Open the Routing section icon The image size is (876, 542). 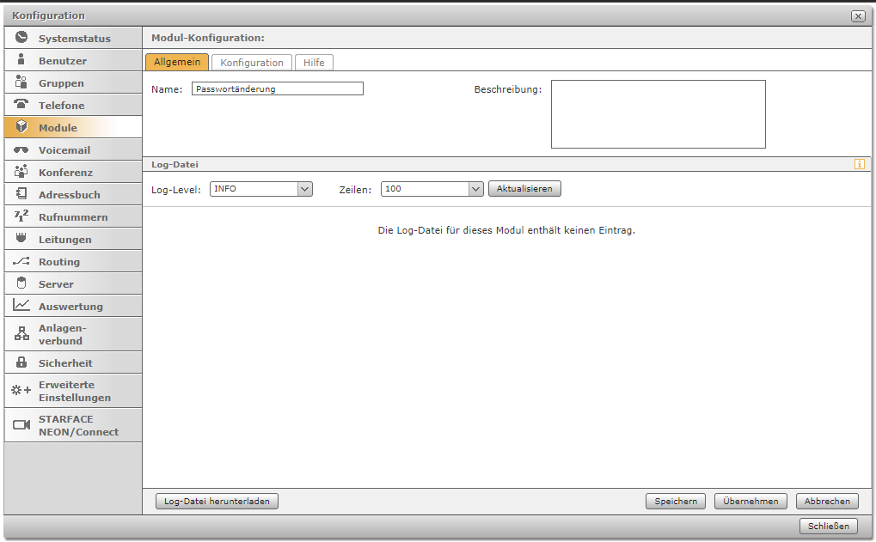tap(21, 261)
